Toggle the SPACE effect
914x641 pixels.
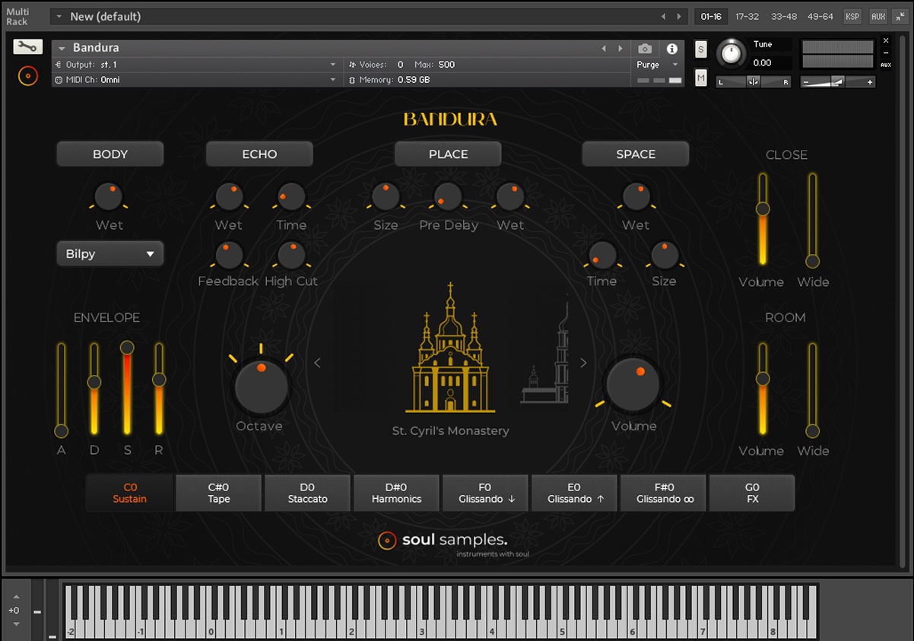click(636, 154)
